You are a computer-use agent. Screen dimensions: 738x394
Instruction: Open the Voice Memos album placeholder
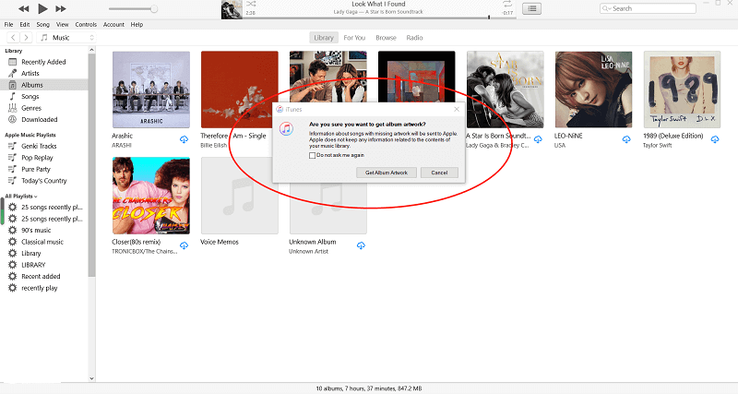[240, 196]
